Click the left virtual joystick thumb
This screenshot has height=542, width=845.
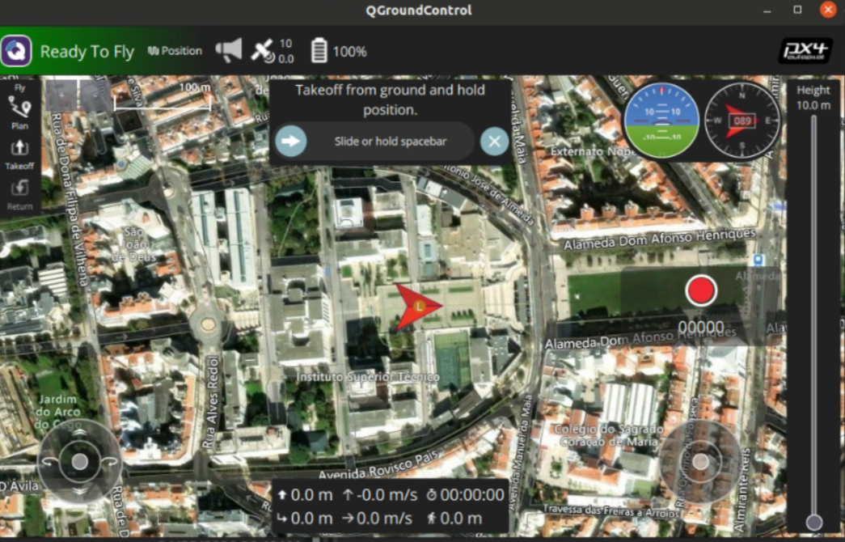(80, 462)
